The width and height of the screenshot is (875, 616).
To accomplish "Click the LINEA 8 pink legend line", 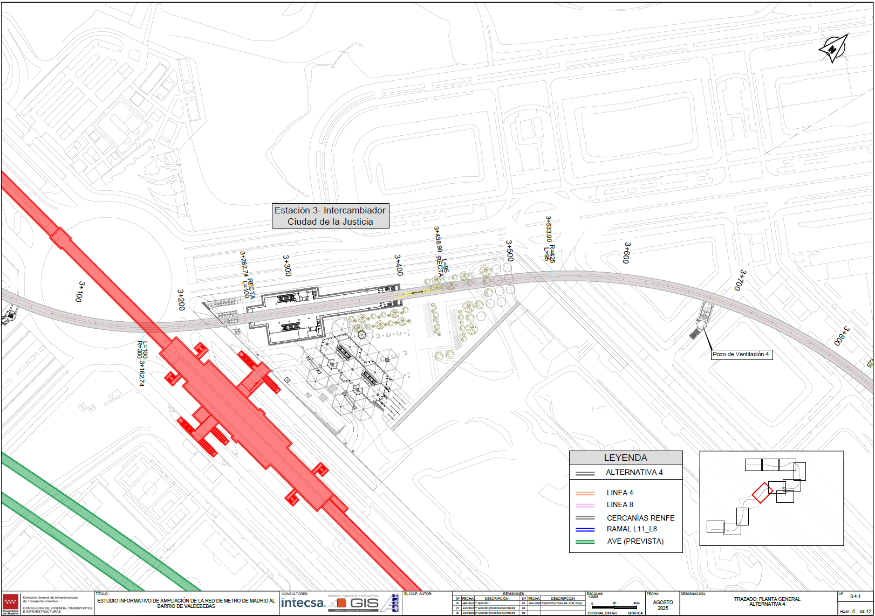I will tap(585, 505).
